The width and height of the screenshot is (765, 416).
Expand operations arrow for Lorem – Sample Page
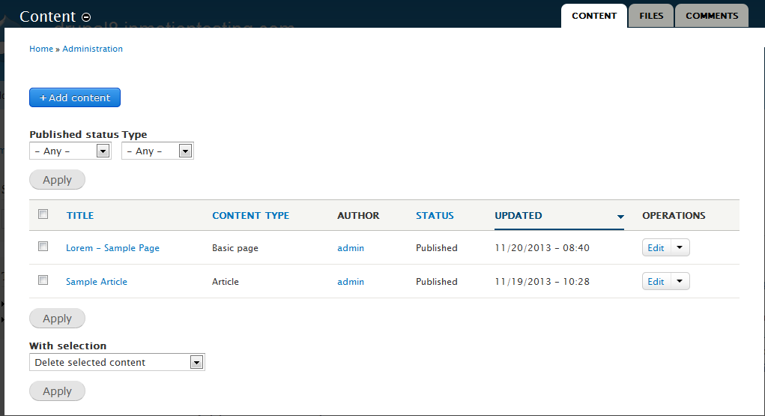(x=679, y=248)
